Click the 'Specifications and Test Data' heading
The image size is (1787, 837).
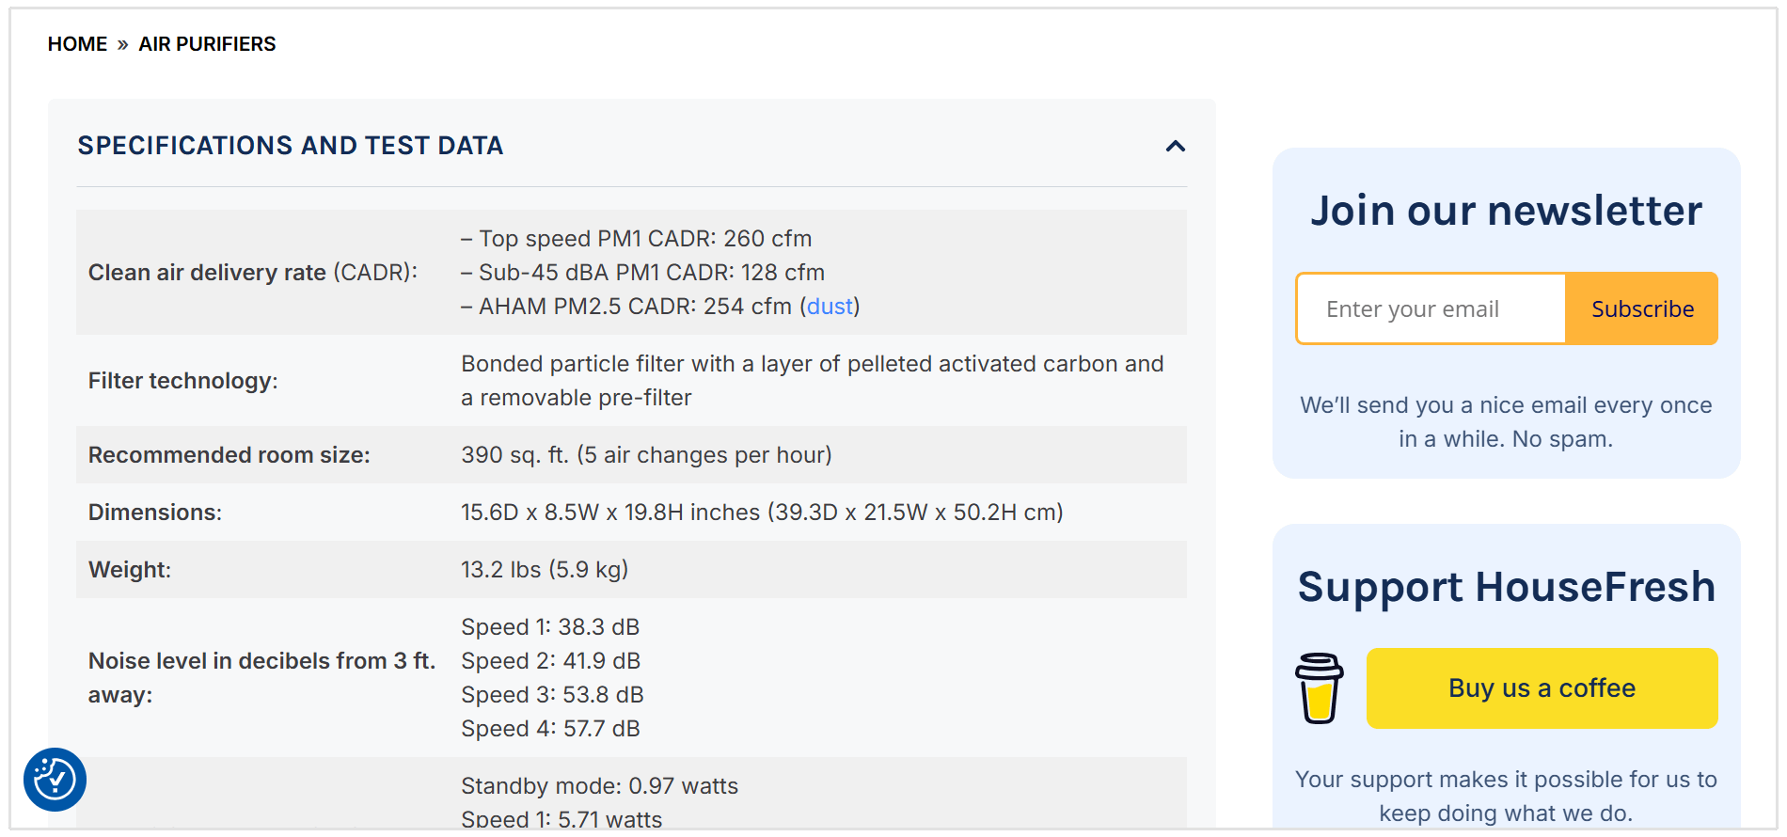(290, 146)
